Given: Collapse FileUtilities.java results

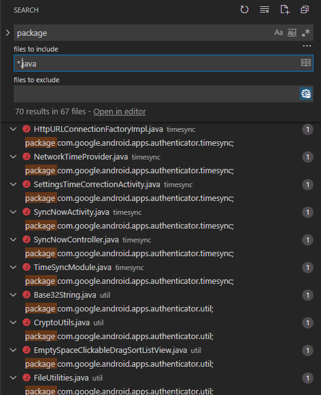Looking at the screenshot, I should click(13, 378).
